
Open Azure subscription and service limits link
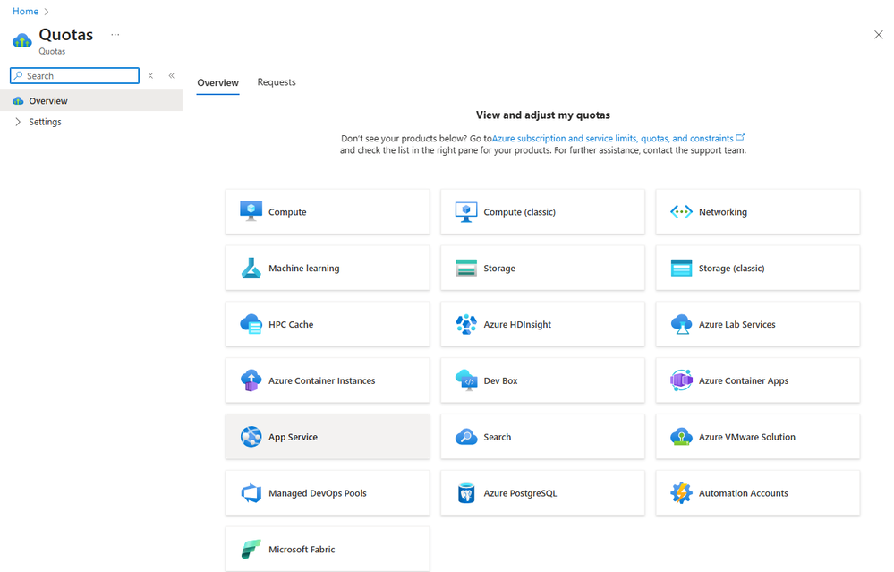coord(612,138)
